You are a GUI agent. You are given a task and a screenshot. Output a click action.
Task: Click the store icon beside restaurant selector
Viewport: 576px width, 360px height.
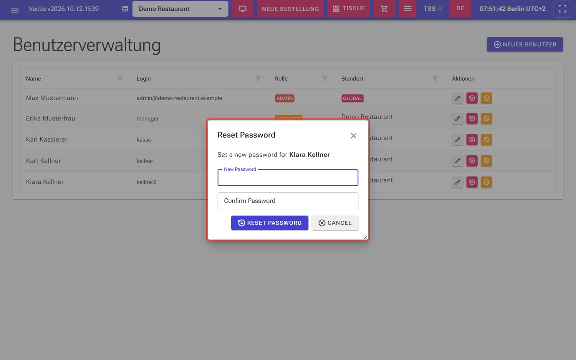tap(125, 9)
